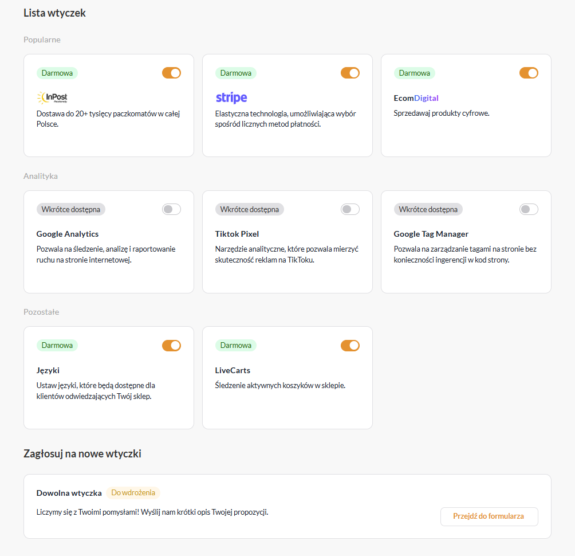Switch on the Tiktok Pixel toggle
This screenshot has width=575, height=556.
(350, 209)
